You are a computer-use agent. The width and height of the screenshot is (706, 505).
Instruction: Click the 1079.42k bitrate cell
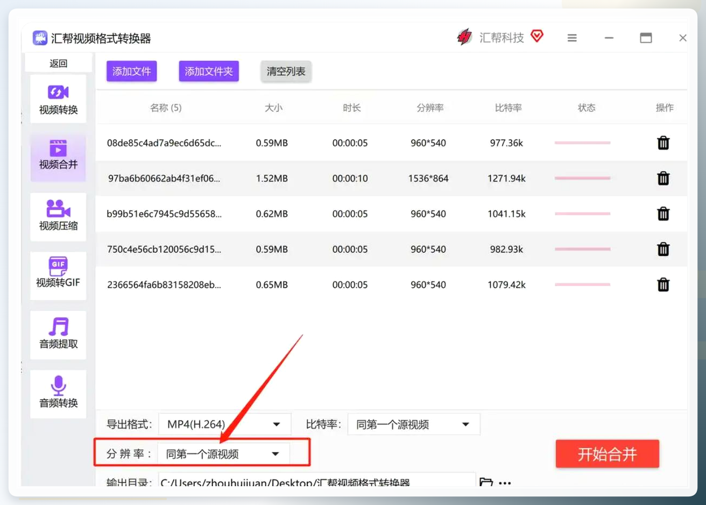coord(506,284)
